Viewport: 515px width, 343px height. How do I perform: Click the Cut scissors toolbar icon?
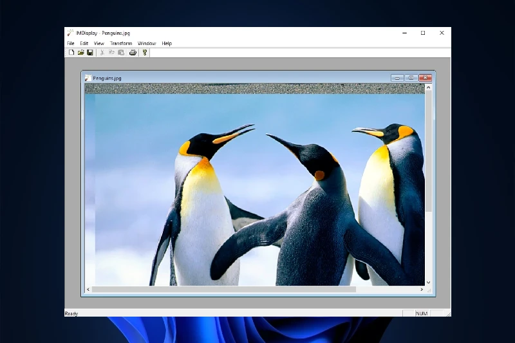102,53
